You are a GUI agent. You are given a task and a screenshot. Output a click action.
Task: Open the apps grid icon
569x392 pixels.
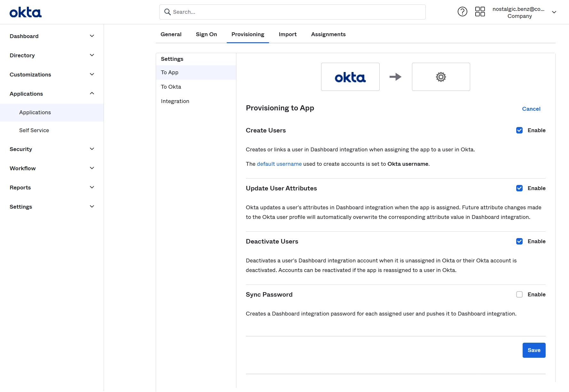coord(480,12)
